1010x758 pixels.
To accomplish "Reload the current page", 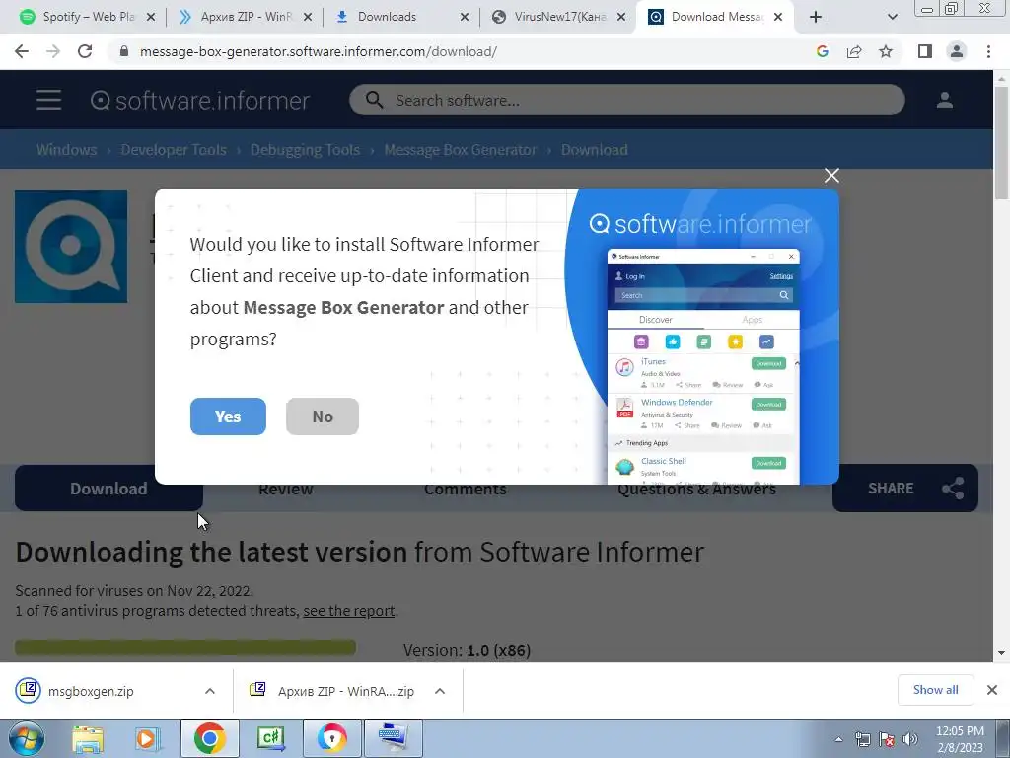I will click(85, 51).
